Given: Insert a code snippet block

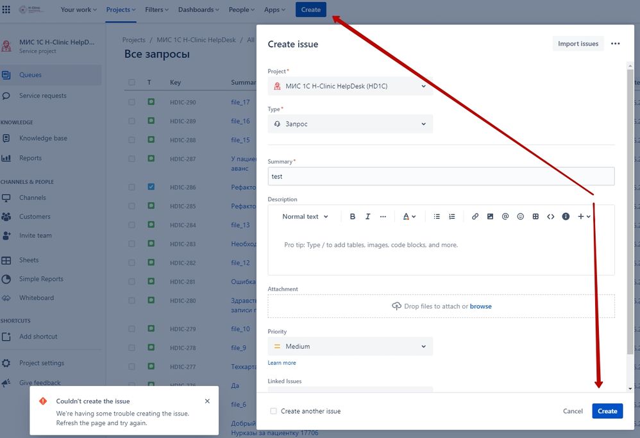Looking at the screenshot, I should [551, 216].
